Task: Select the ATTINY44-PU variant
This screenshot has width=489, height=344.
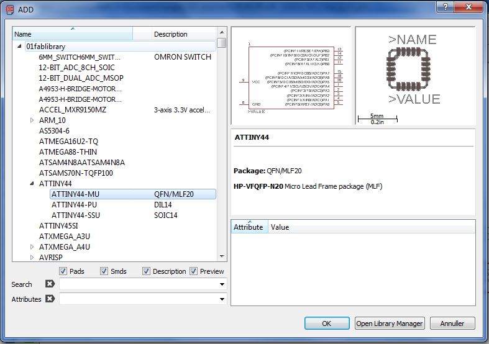Action: pyautogui.click(x=74, y=205)
